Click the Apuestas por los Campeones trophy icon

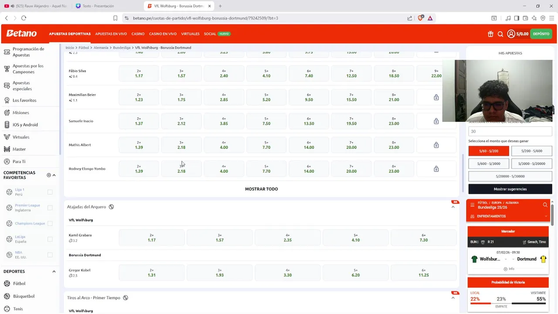coord(7,69)
